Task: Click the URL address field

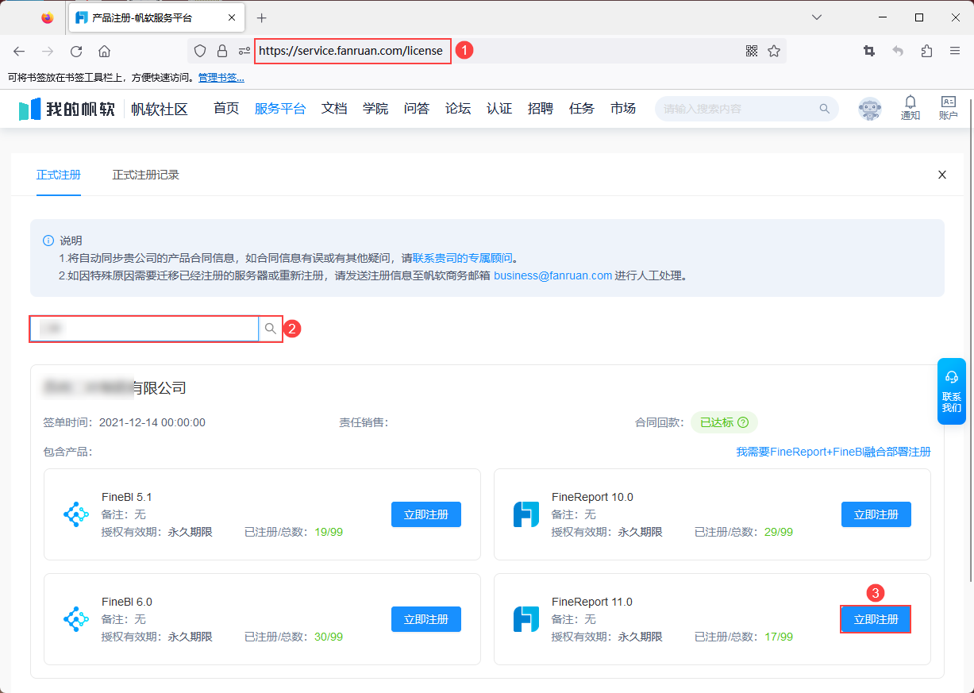Action: click(352, 51)
